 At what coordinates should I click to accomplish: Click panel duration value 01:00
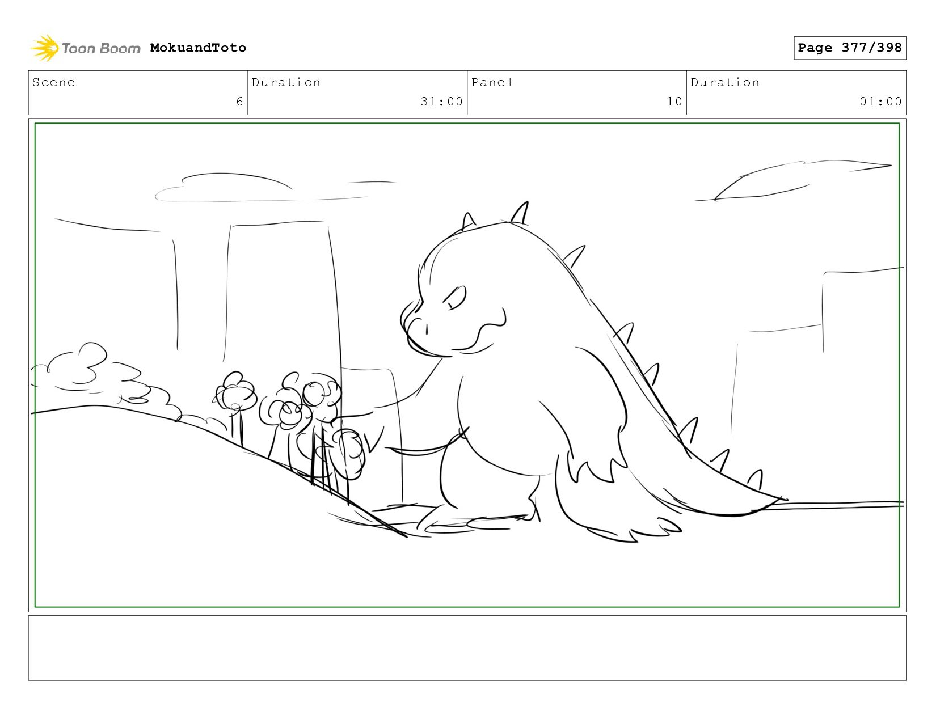(880, 102)
